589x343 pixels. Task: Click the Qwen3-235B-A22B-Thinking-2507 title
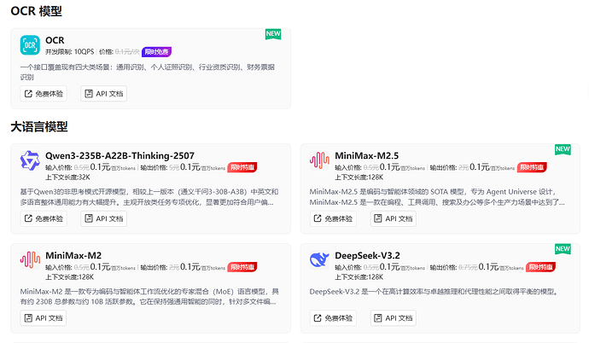[120, 156]
